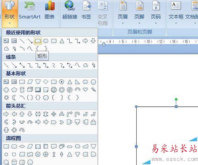Insert the cylinder (can) basic shape
The image size is (198, 165).
(x=22, y=90)
